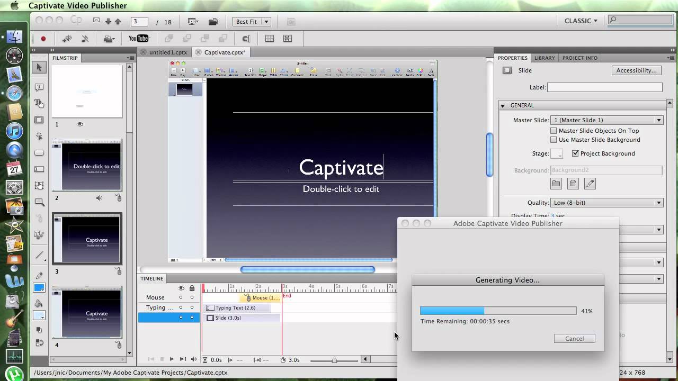Image resolution: width=678 pixels, height=381 pixels.
Task: Click the timeline Play button
Action: [172, 359]
